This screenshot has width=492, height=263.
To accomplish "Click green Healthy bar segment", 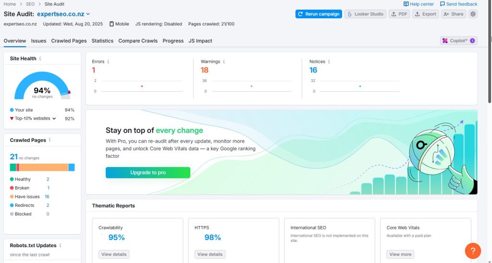I will click(x=13, y=167).
